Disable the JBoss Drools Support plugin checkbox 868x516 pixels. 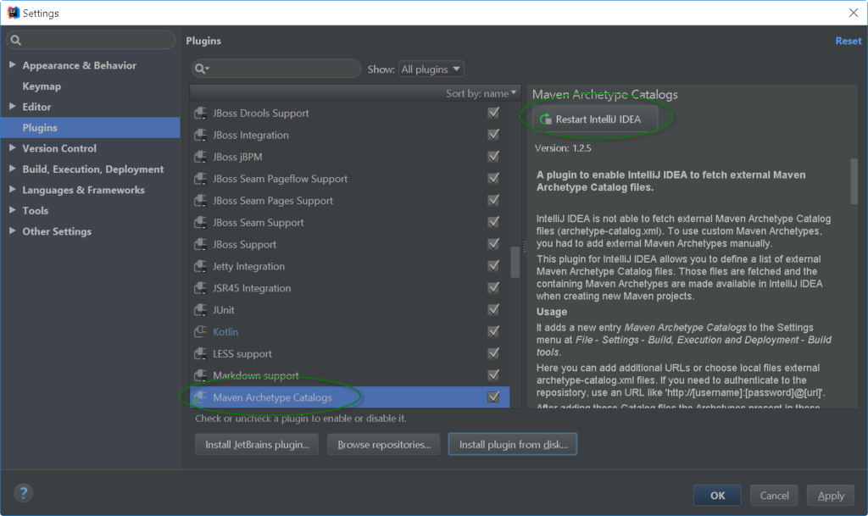(x=493, y=113)
